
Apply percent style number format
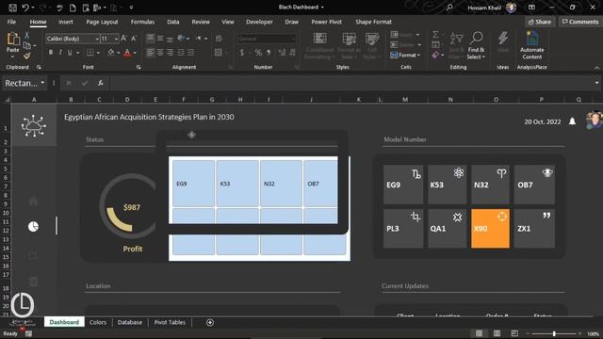click(x=258, y=53)
